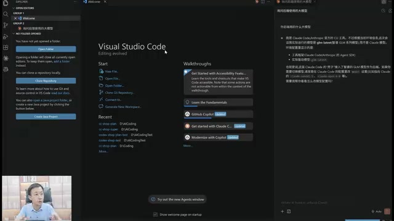Click the lightbulb icon on Learn the Fundamentals
Image resolution: width=394 pixels, height=221 pixels.
(x=187, y=103)
